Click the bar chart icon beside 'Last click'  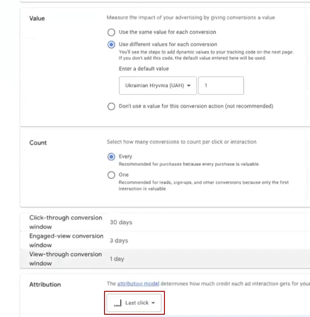(118, 303)
